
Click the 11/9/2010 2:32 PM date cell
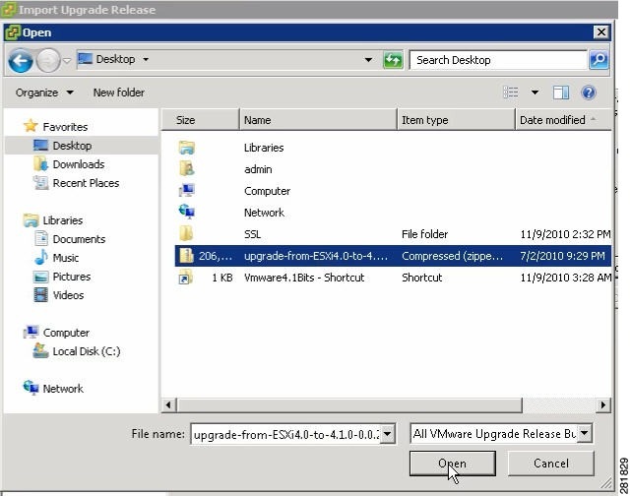pyautogui.click(x=565, y=234)
